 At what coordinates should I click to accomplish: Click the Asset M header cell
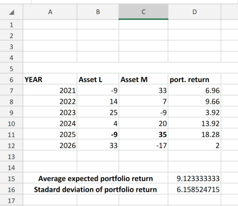tap(144, 80)
